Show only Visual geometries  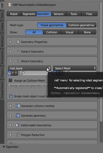pyautogui.click(x=70, y=32)
